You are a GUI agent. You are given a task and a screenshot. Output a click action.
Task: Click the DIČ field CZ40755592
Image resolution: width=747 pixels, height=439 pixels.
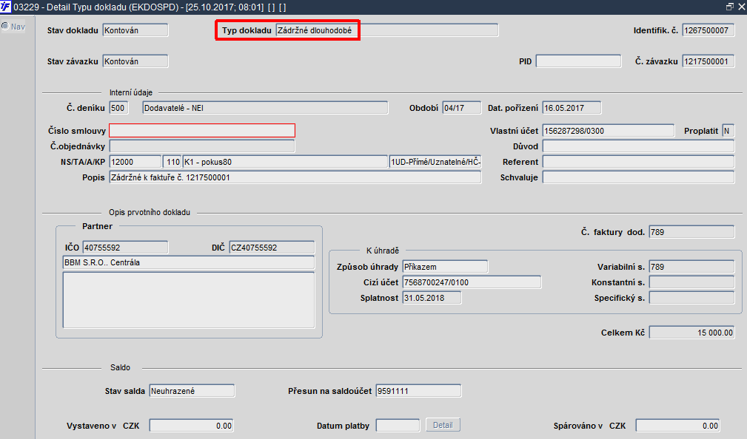coord(272,248)
